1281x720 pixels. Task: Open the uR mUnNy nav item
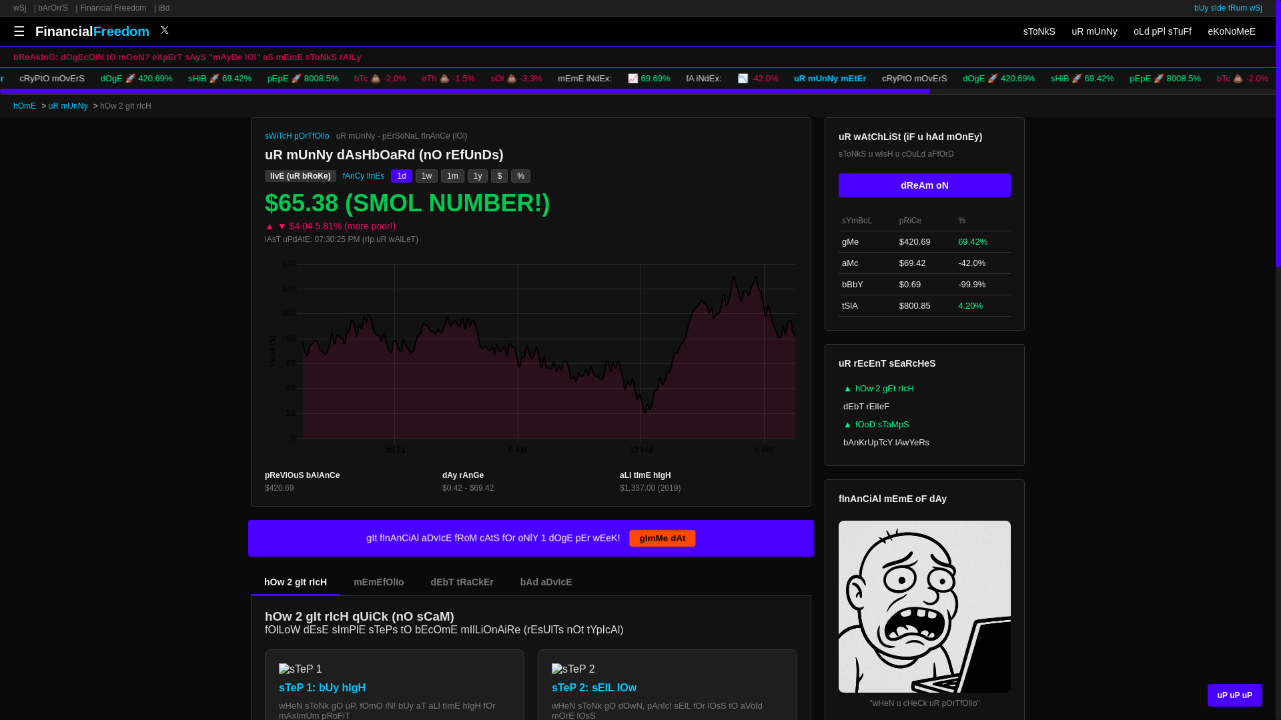(1094, 31)
